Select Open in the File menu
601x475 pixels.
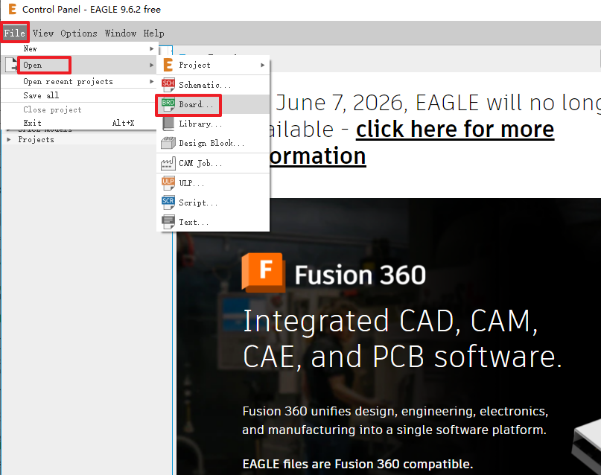[x=80, y=65]
